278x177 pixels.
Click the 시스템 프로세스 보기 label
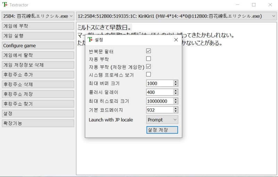tap(111, 75)
